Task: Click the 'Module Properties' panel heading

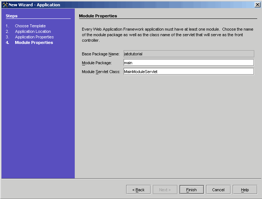Action: (x=98, y=16)
